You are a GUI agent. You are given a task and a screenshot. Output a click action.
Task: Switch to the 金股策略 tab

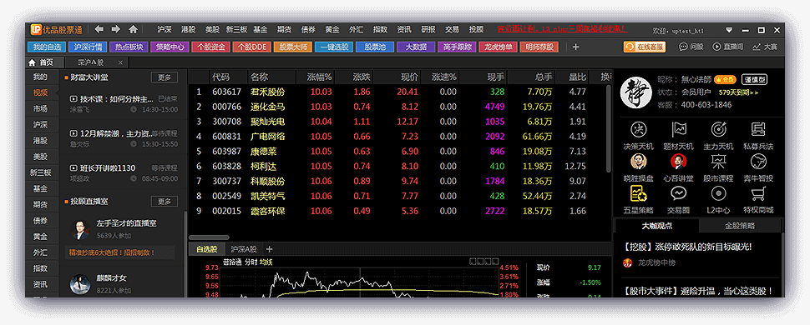(740, 226)
